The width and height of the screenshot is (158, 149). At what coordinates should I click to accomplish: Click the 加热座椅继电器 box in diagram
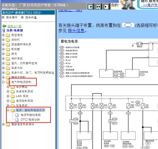pyautogui.click(x=110, y=136)
